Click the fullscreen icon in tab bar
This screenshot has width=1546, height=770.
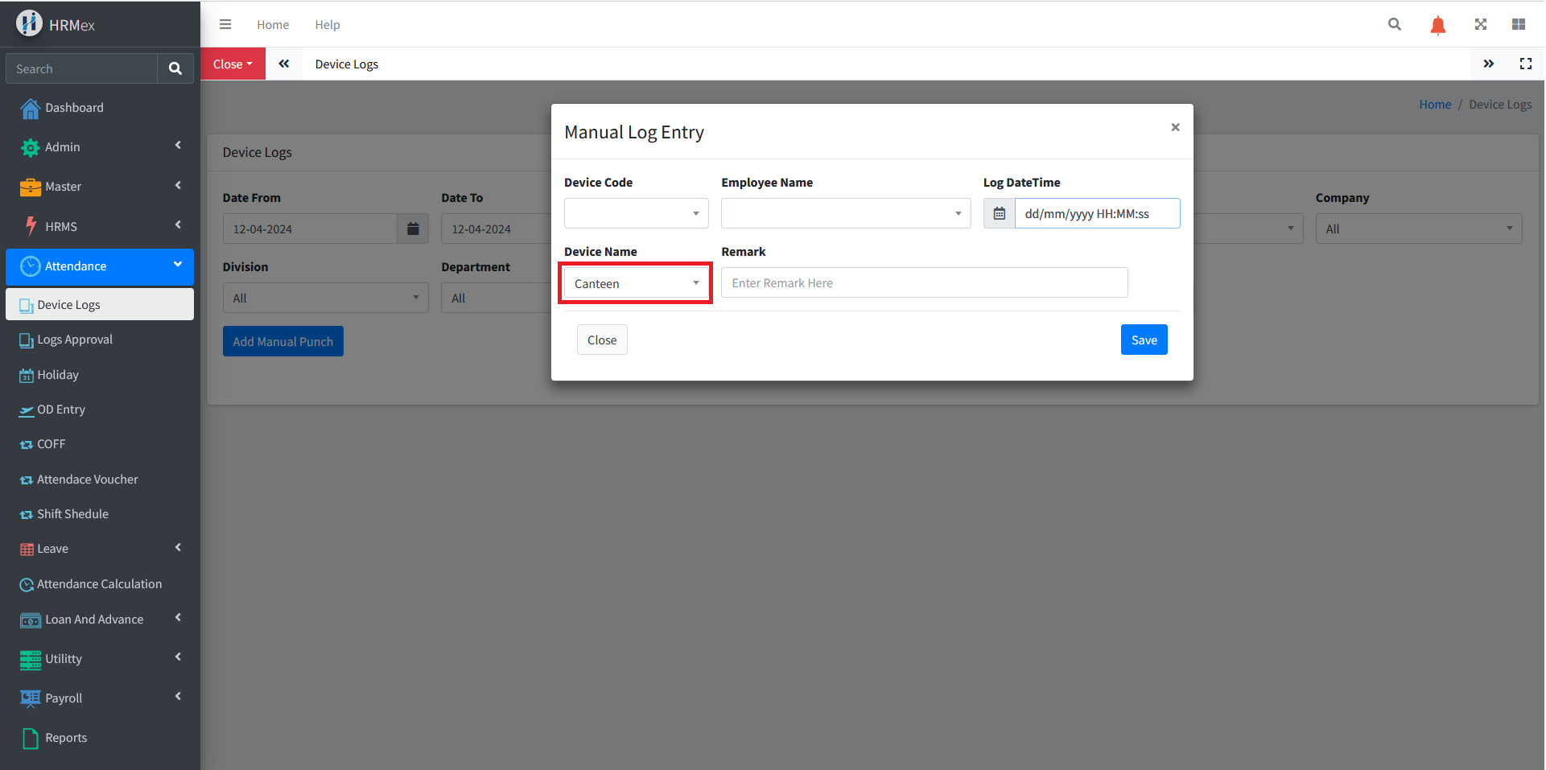(1525, 64)
